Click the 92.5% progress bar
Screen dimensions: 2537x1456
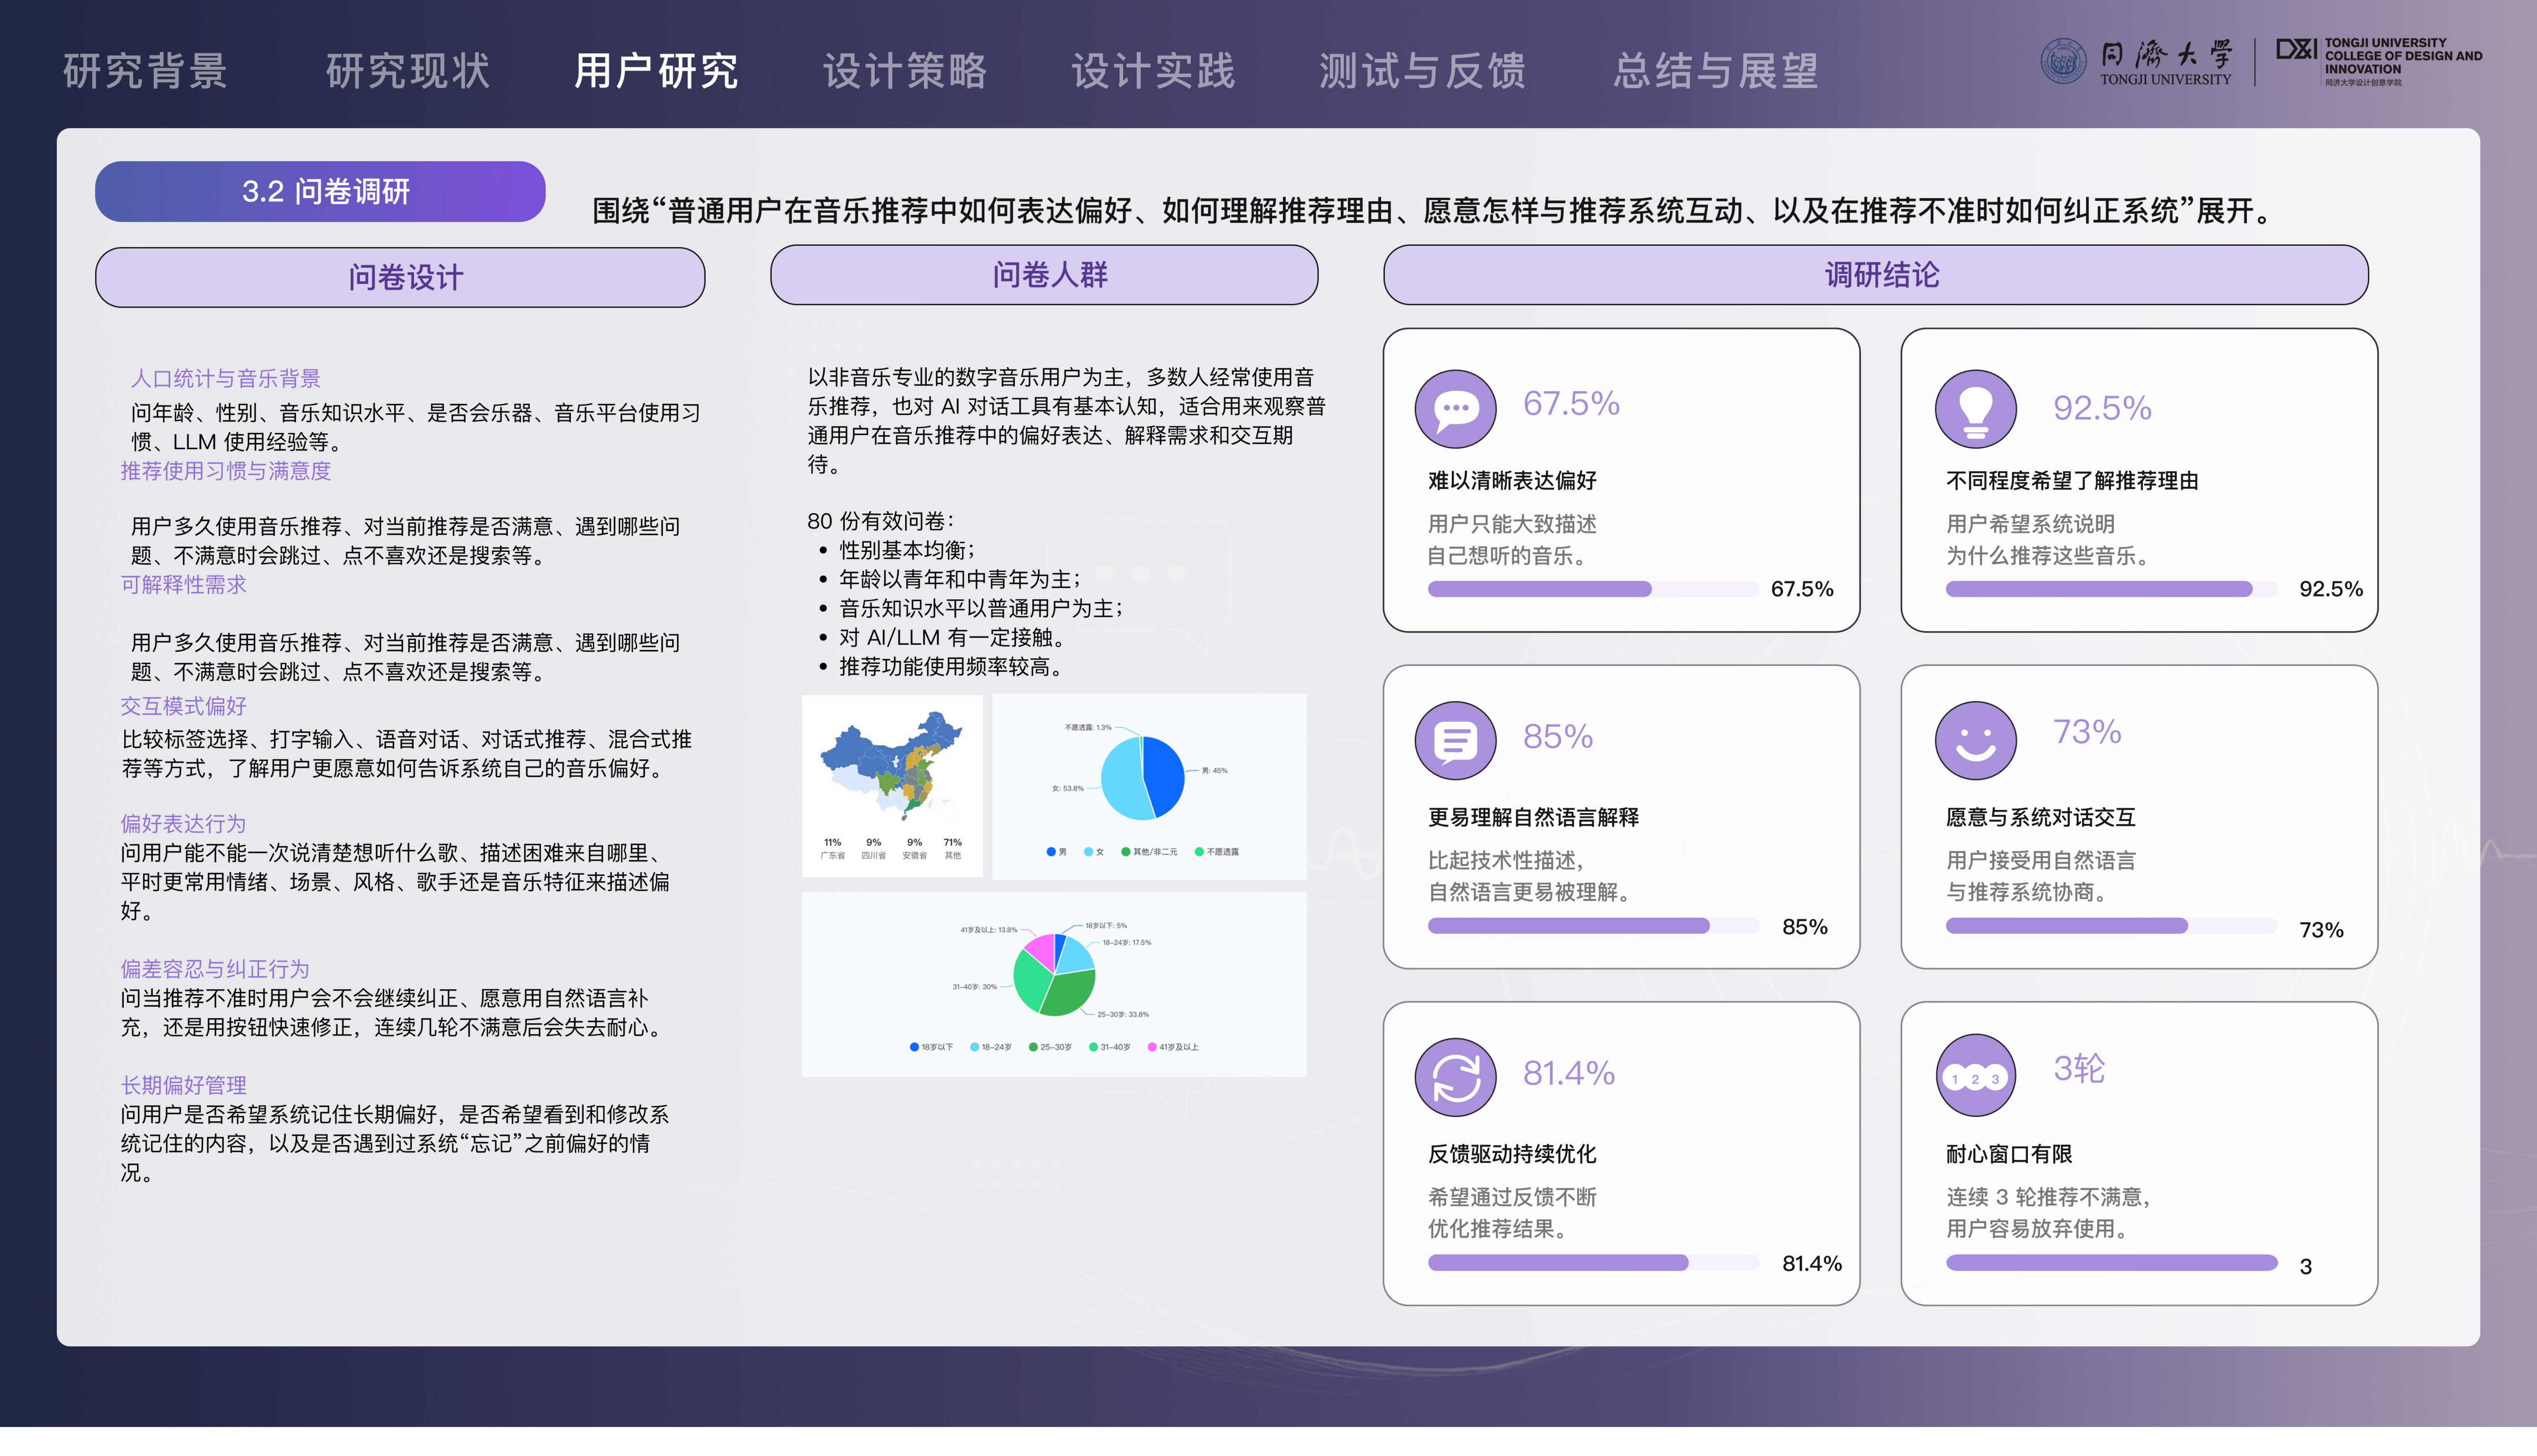2111,589
